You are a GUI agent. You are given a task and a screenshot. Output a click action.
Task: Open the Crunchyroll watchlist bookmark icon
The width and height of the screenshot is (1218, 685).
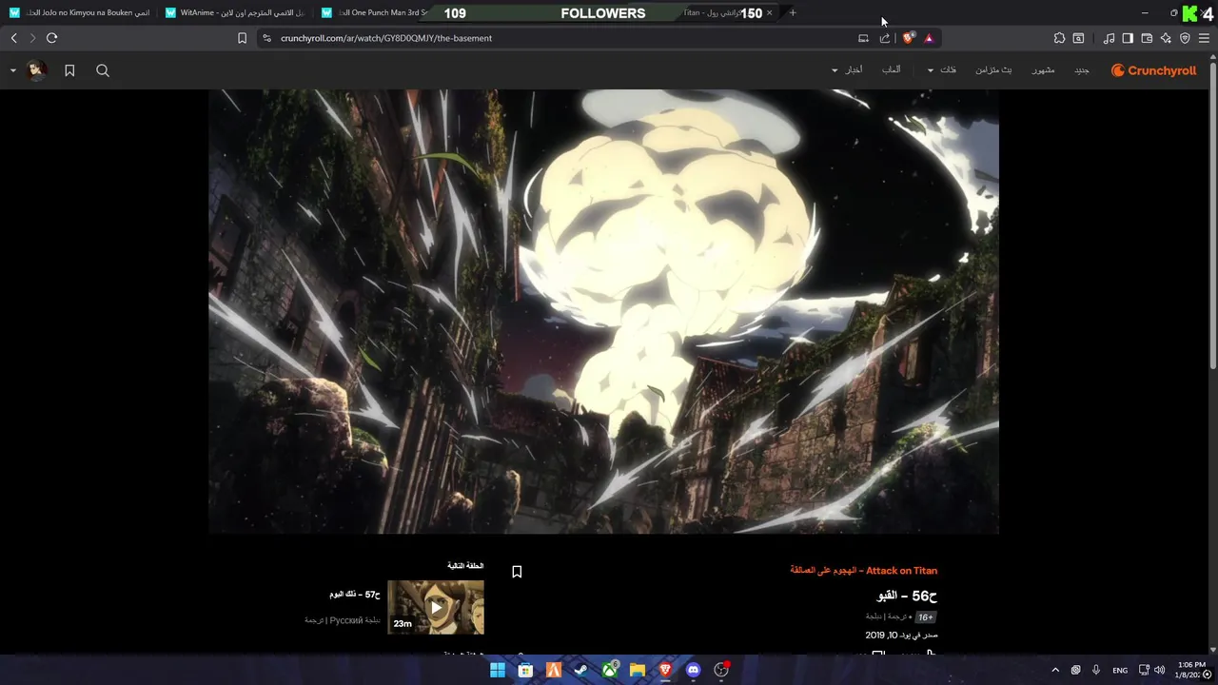(69, 70)
